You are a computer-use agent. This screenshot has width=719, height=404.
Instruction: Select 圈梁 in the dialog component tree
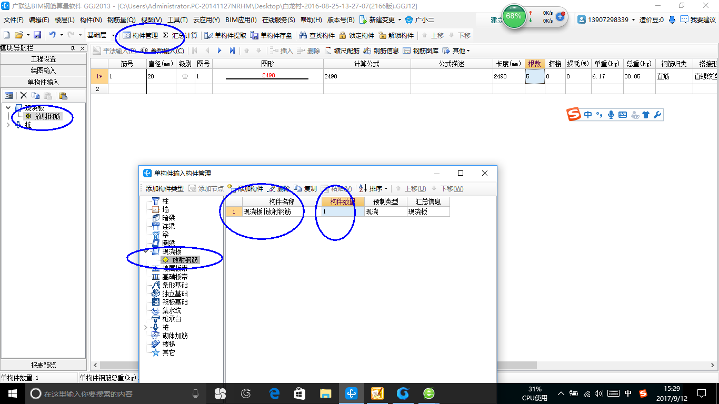168,243
